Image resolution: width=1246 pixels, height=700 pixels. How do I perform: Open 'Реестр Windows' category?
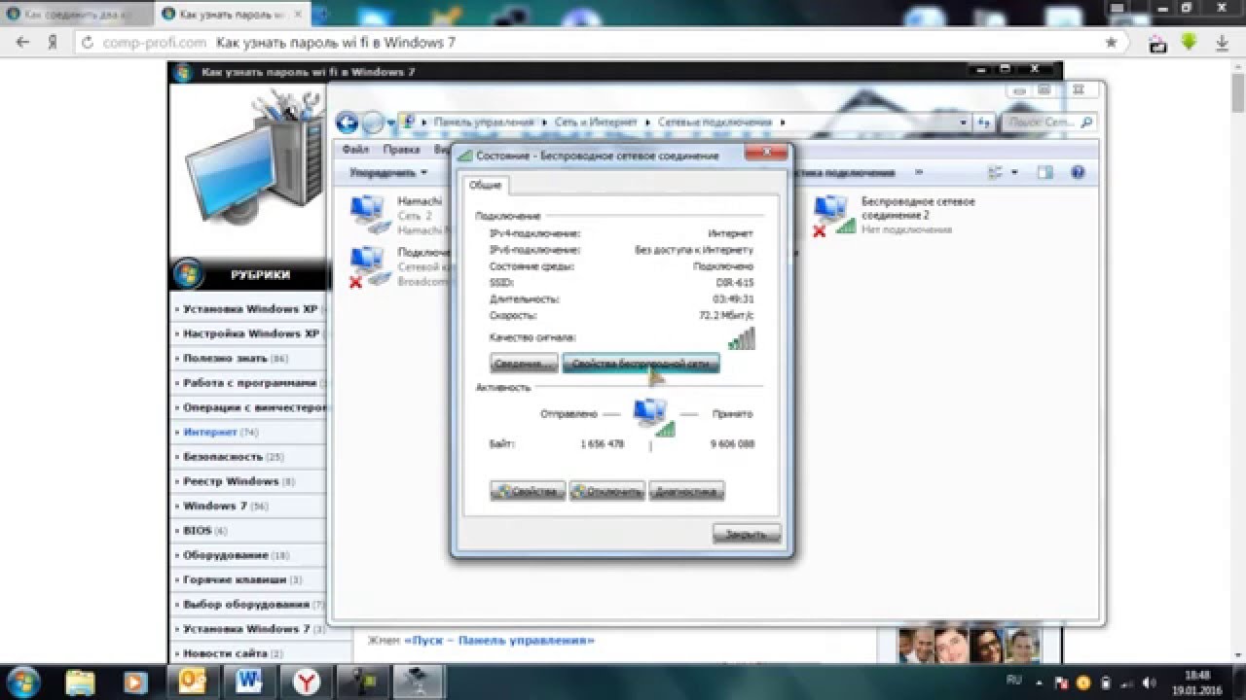231,481
